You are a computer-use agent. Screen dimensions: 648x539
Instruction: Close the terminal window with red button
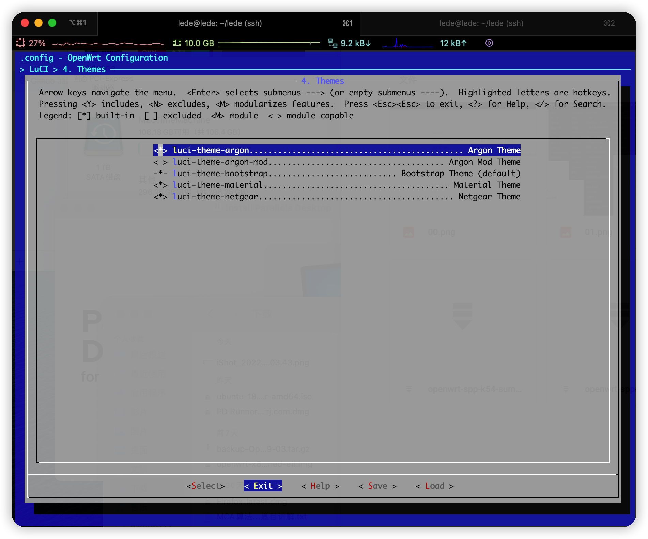click(25, 23)
